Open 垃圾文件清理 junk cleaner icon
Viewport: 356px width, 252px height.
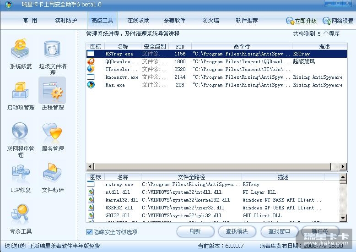point(52,49)
